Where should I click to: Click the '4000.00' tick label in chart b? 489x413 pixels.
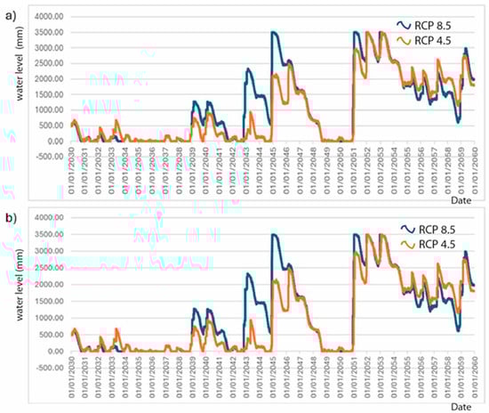[x=49, y=217]
